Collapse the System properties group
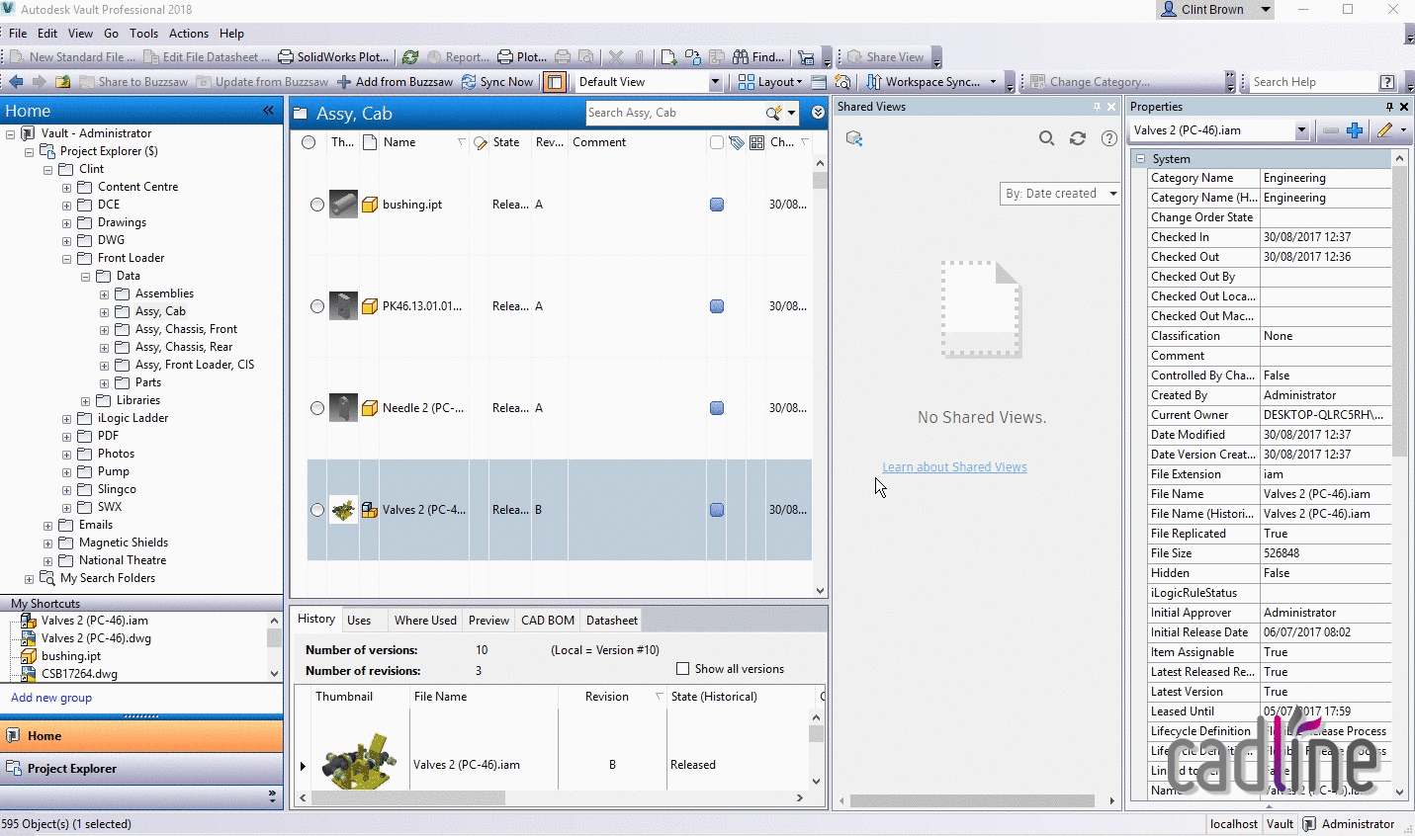This screenshot has width=1415, height=836. tap(1140, 159)
